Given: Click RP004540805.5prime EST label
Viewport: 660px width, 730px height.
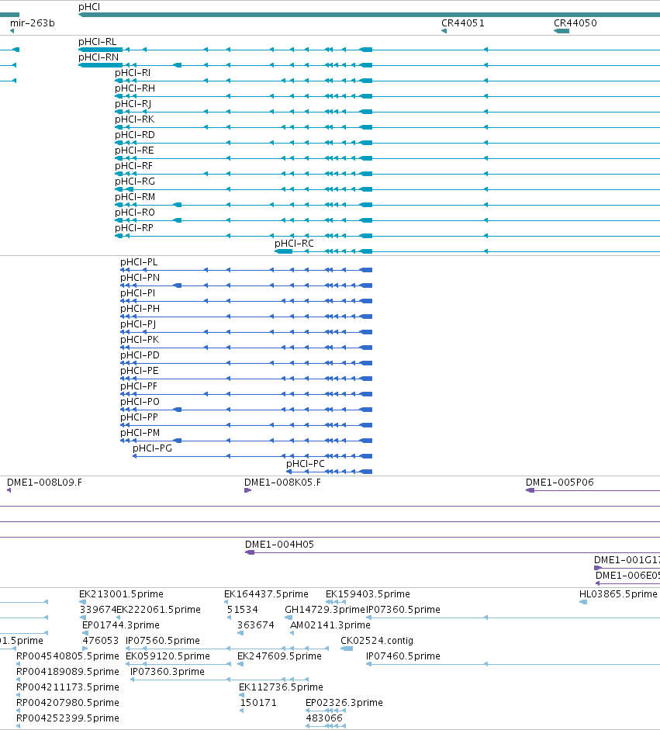Looking at the screenshot, I should (67, 656).
